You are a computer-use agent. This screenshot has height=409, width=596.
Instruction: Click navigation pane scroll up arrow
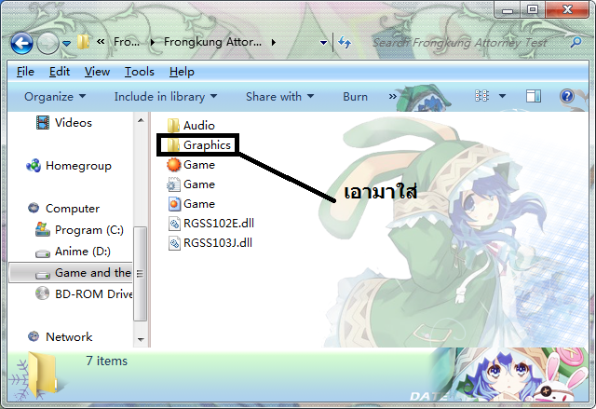(141, 120)
